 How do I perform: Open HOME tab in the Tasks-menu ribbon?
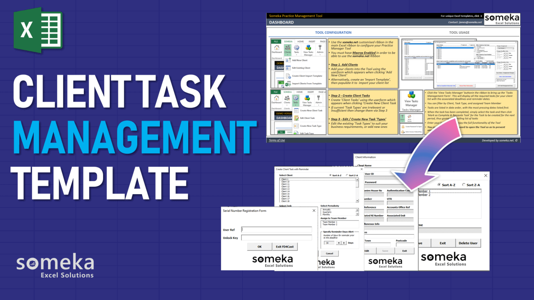coord(300,92)
